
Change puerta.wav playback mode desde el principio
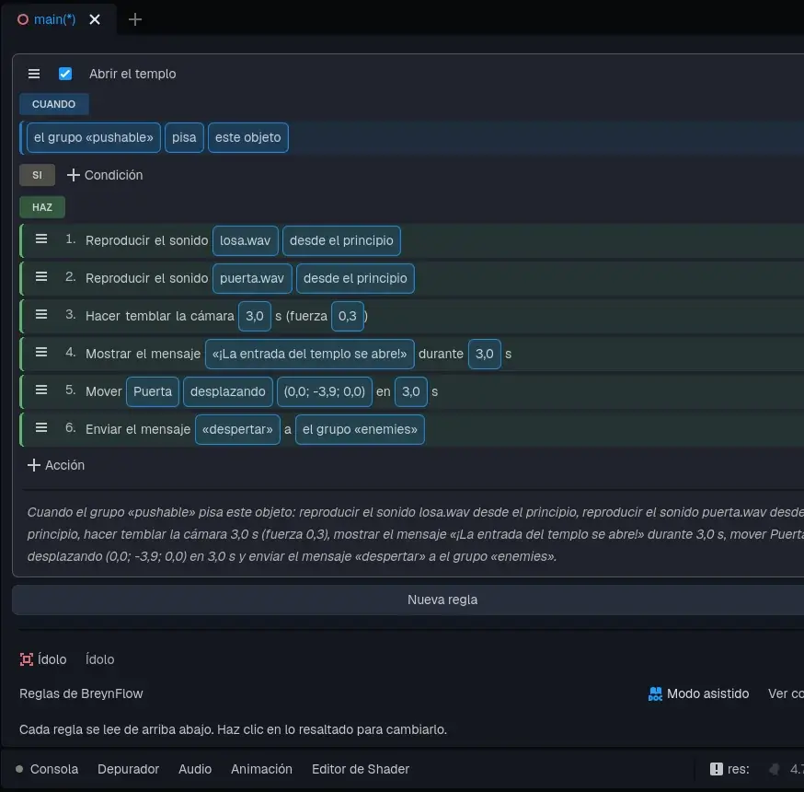355,278
